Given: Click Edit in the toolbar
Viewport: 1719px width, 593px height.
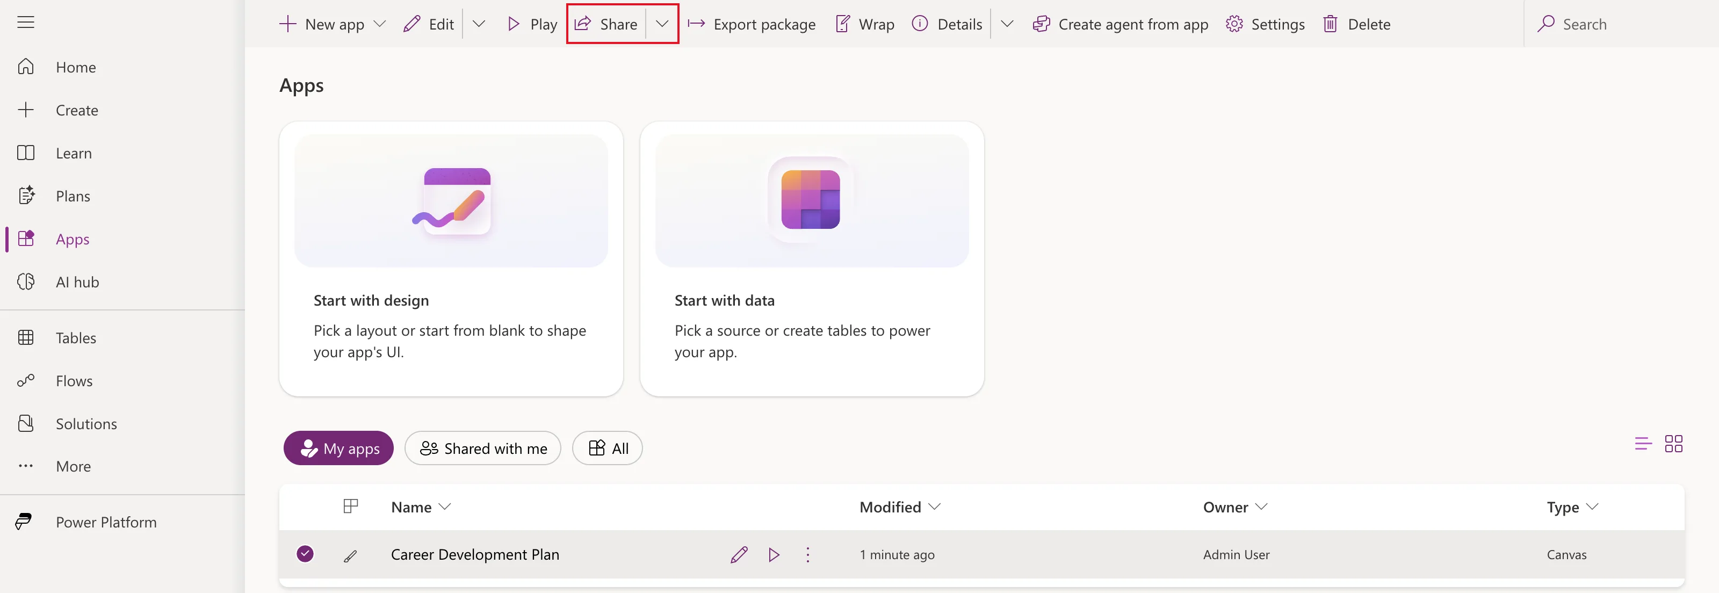Looking at the screenshot, I should [x=429, y=24].
